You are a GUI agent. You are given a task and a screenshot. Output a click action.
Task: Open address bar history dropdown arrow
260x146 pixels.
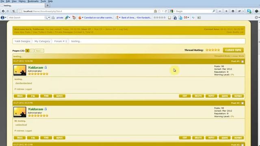(x=162, y=11)
